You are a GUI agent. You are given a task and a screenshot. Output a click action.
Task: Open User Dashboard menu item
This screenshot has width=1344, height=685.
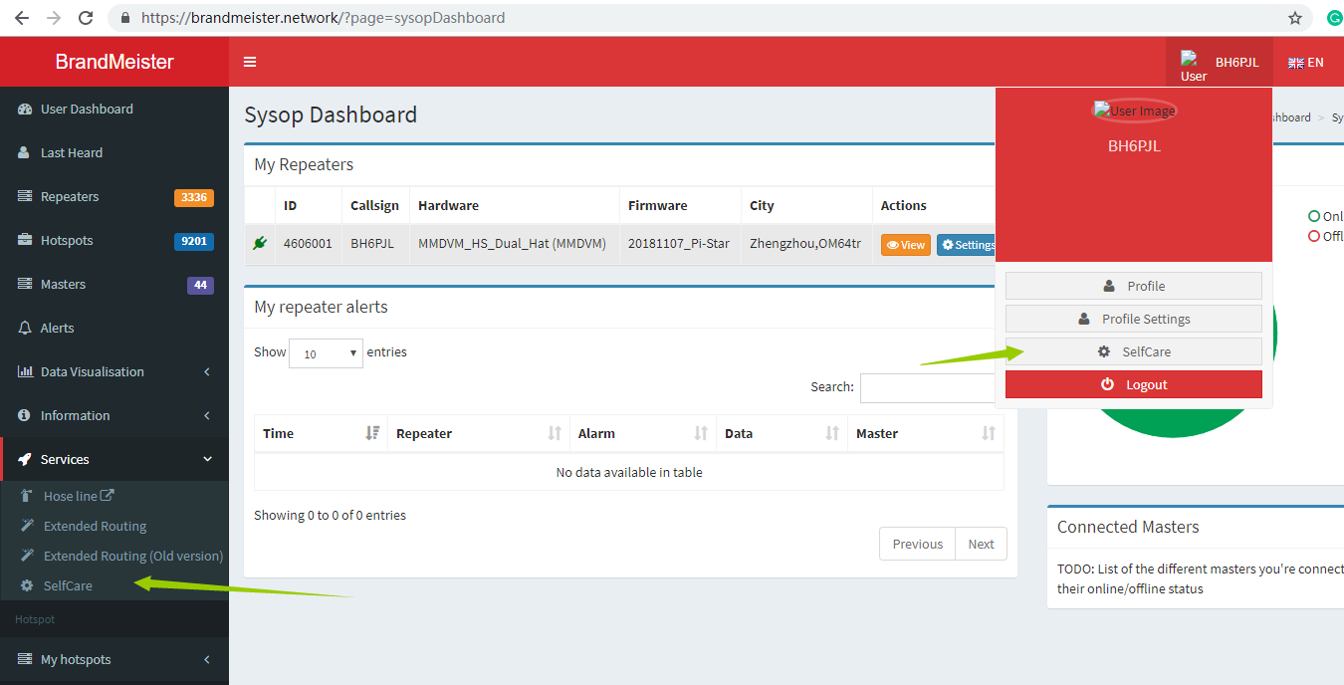coord(114,110)
